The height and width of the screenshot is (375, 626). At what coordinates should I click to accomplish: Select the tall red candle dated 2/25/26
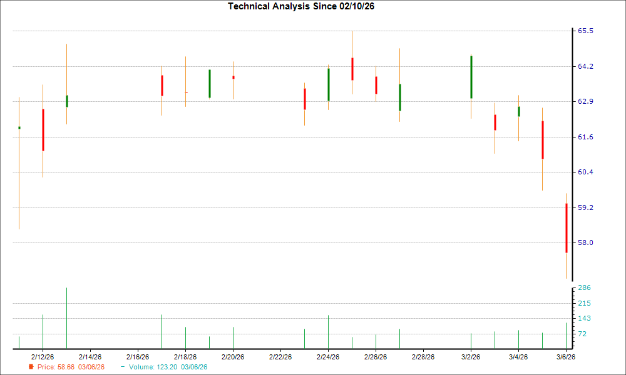[x=352, y=69]
